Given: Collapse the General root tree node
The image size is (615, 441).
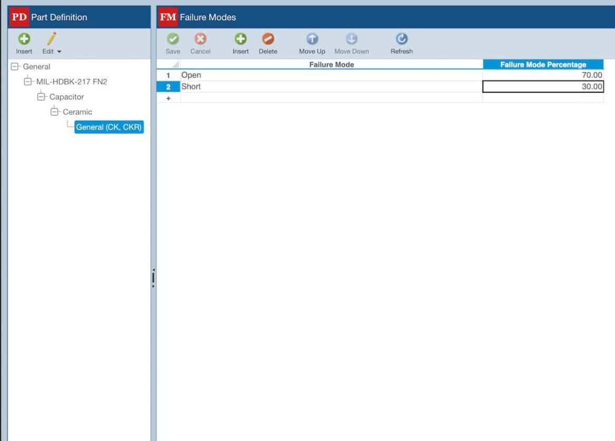Looking at the screenshot, I should point(14,66).
